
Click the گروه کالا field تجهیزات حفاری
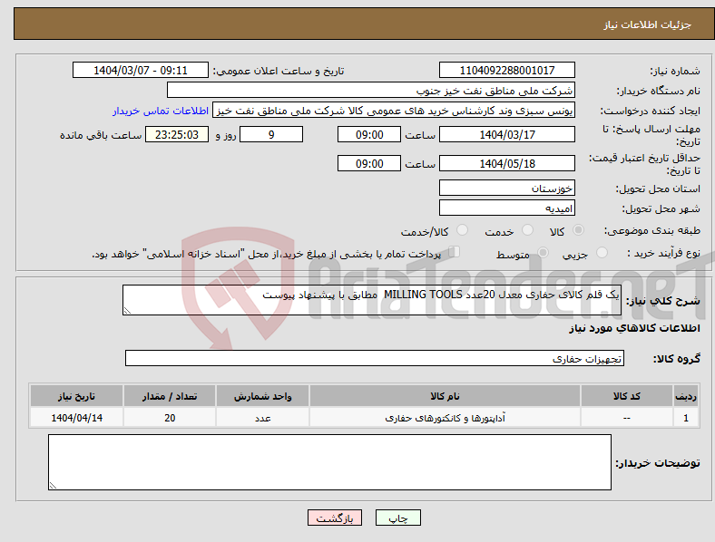coord(375,358)
